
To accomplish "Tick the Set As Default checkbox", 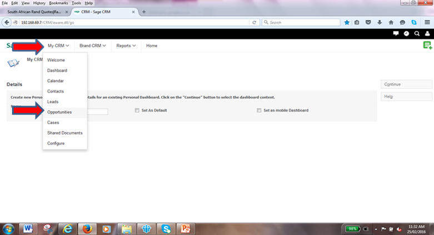I will 137,111.
